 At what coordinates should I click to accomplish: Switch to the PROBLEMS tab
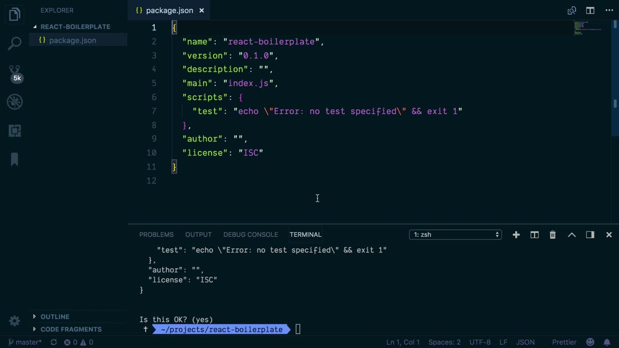156,234
